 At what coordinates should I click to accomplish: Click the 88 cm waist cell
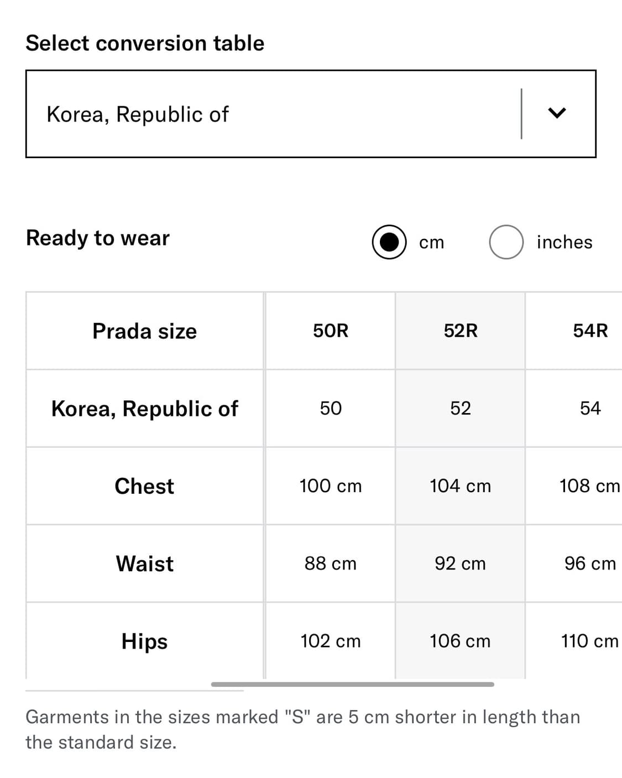click(331, 563)
